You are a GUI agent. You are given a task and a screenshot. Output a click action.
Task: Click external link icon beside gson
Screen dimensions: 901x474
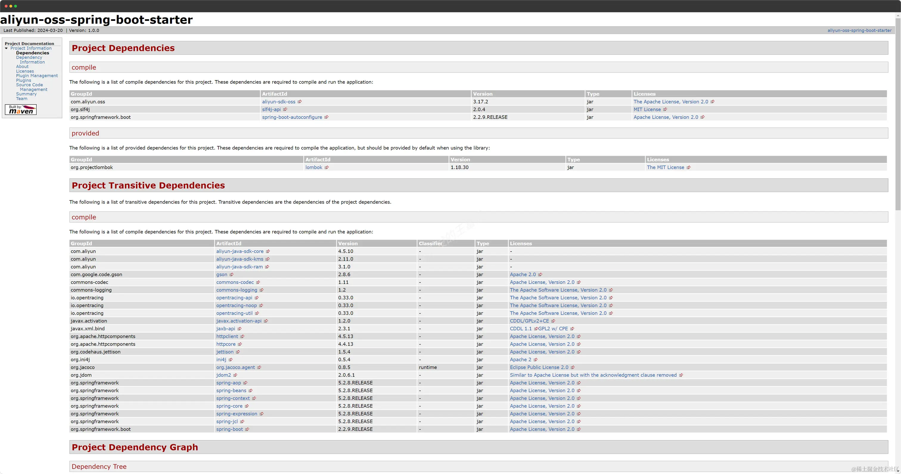[x=232, y=275]
